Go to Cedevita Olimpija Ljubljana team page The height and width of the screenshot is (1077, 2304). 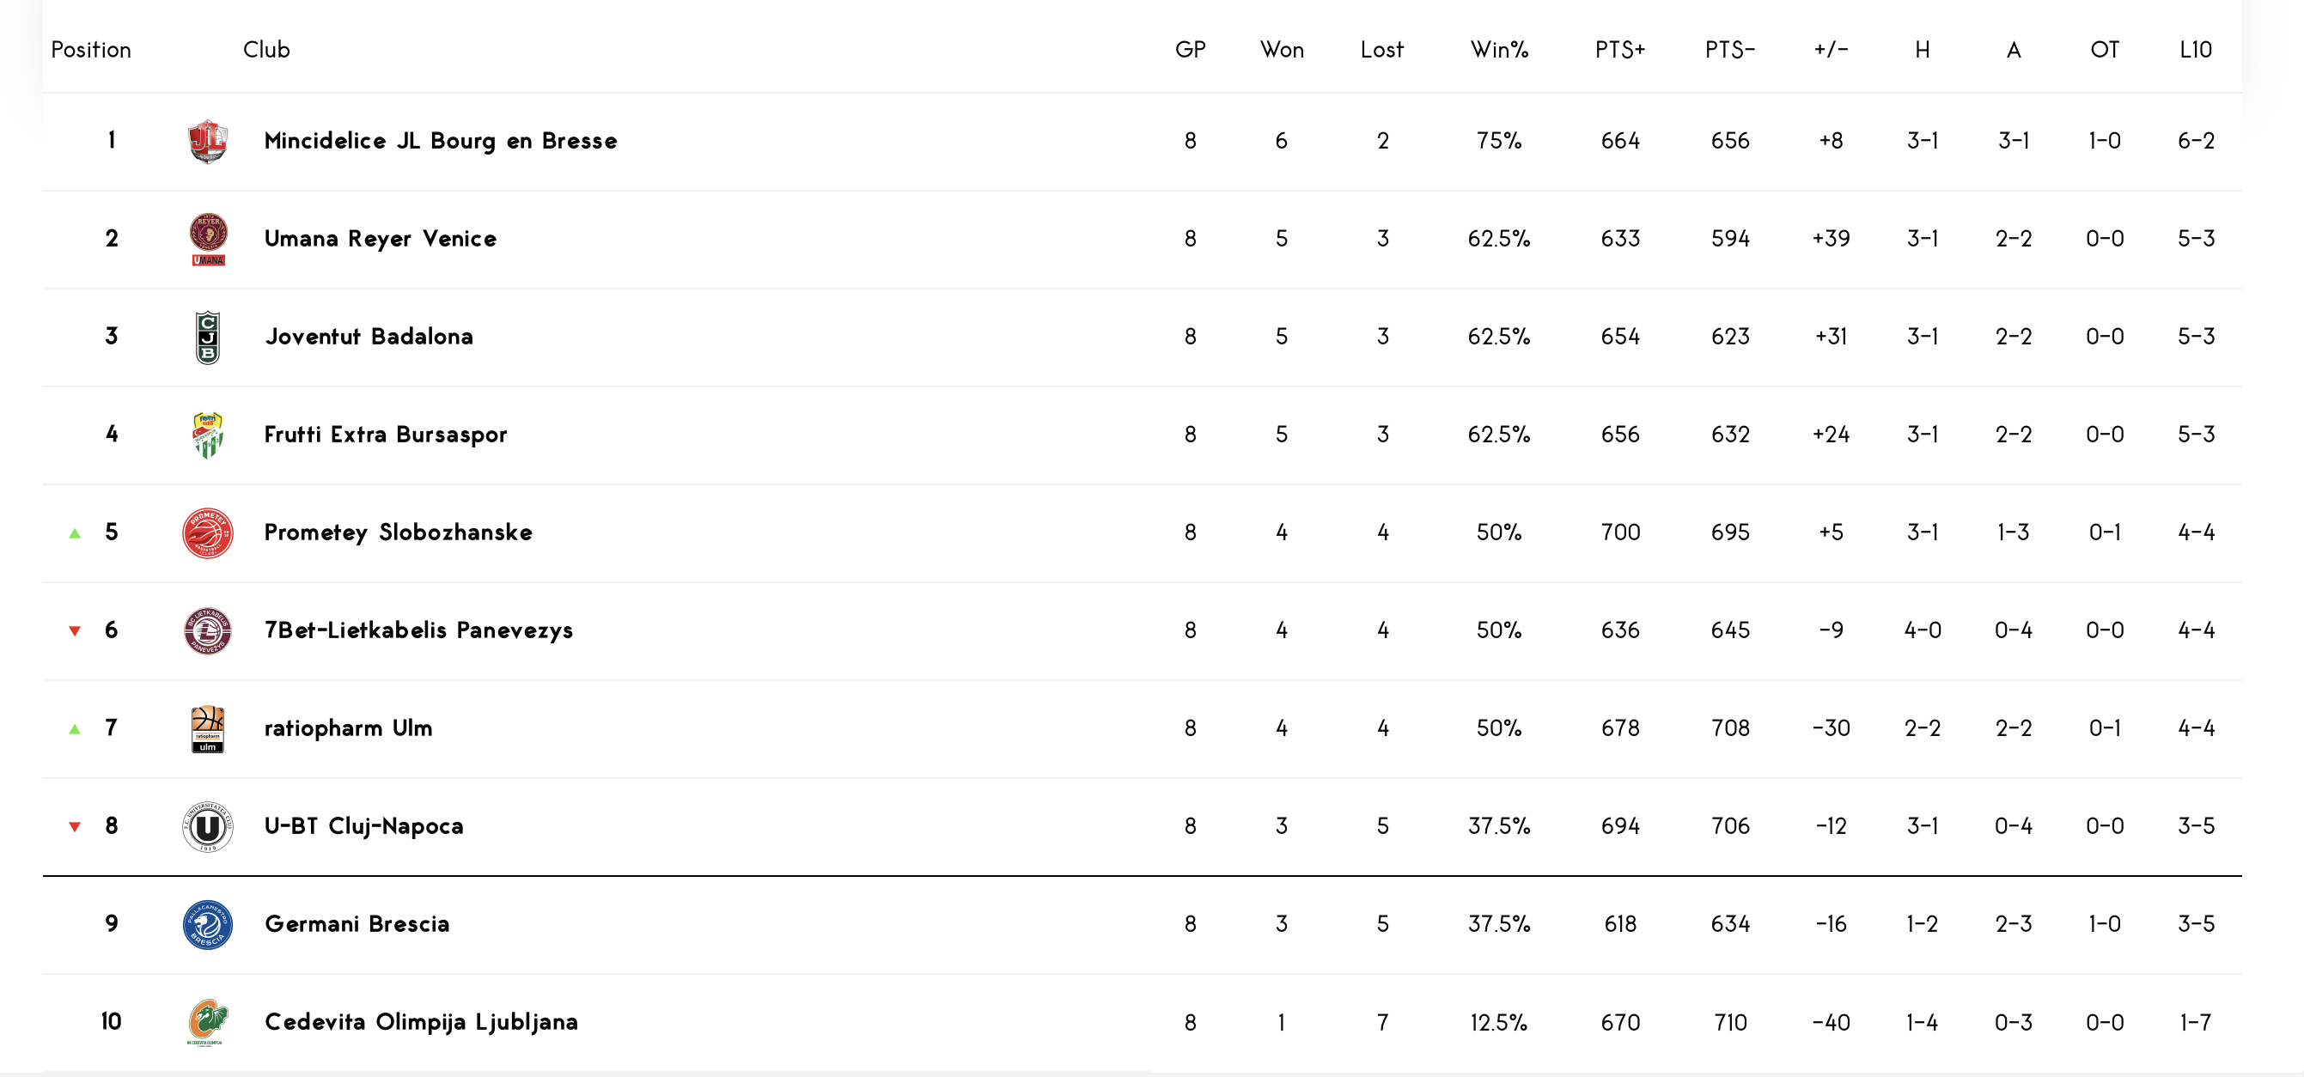click(x=420, y=1022)
